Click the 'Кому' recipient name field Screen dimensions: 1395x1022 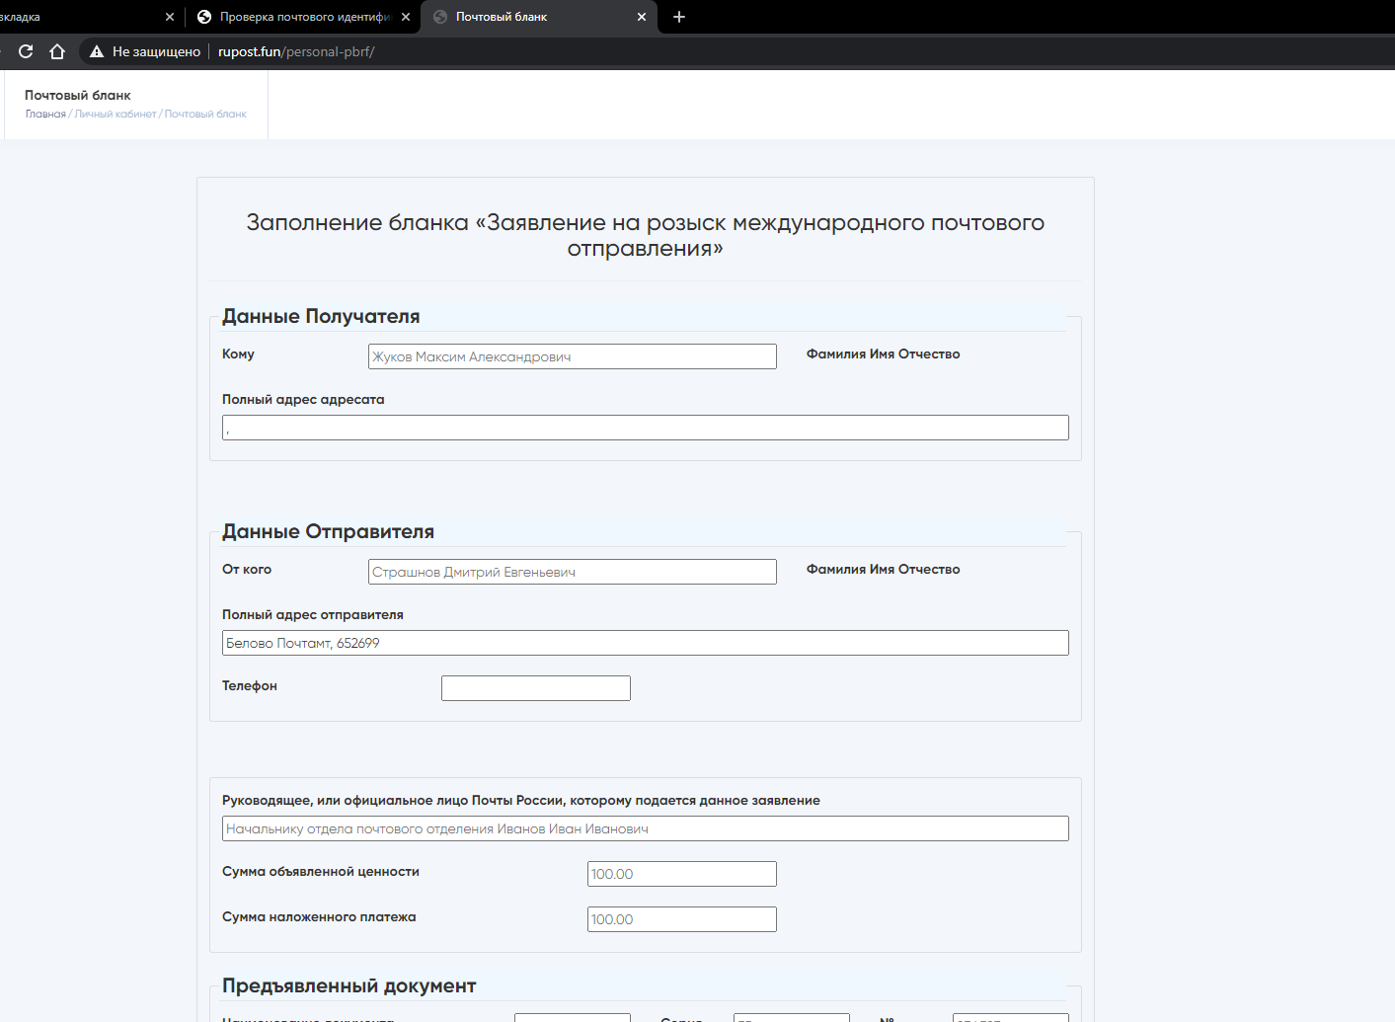coord(572,356)
